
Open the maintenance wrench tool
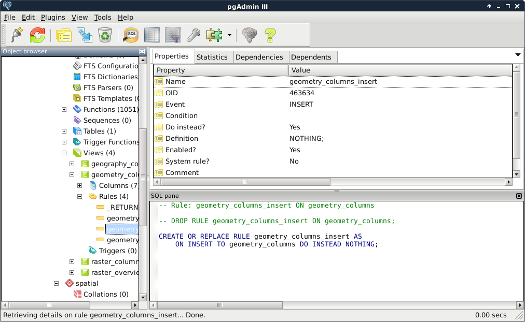pyautogui.click(x=193, y=35)
